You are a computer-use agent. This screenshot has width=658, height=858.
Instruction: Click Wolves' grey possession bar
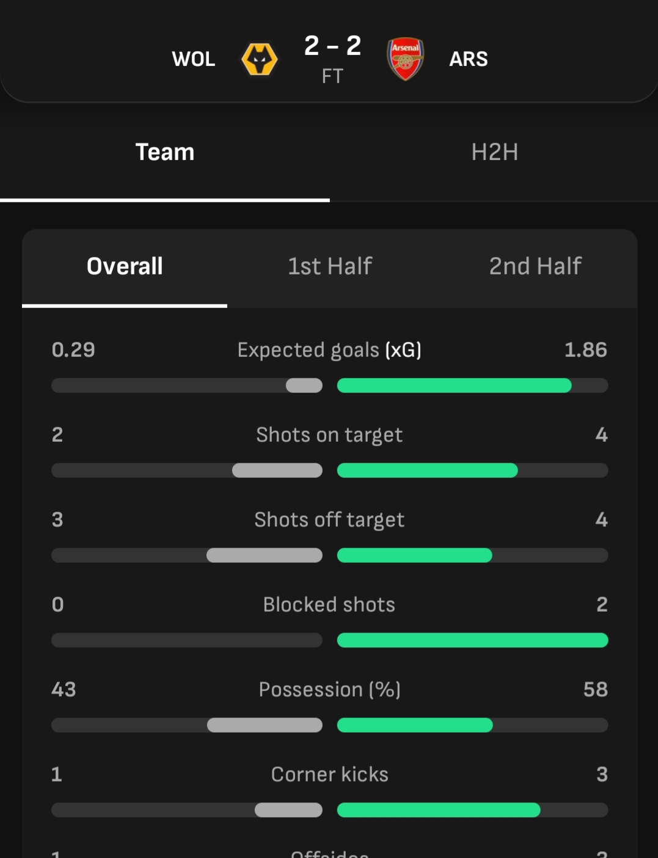[x=265, y=725]
